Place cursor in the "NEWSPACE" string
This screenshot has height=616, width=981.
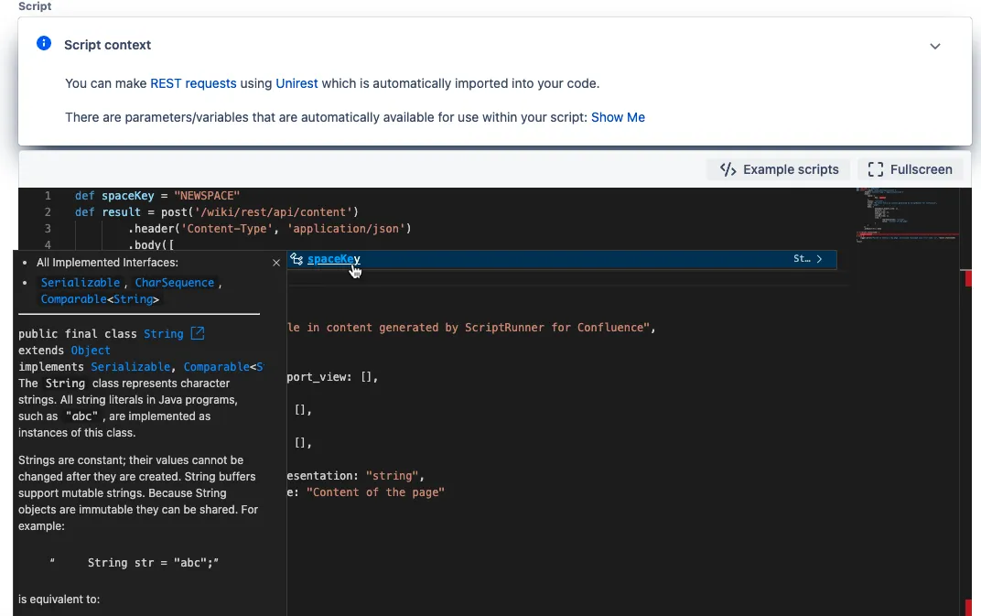pyautogui.click(x=207, y=196)
